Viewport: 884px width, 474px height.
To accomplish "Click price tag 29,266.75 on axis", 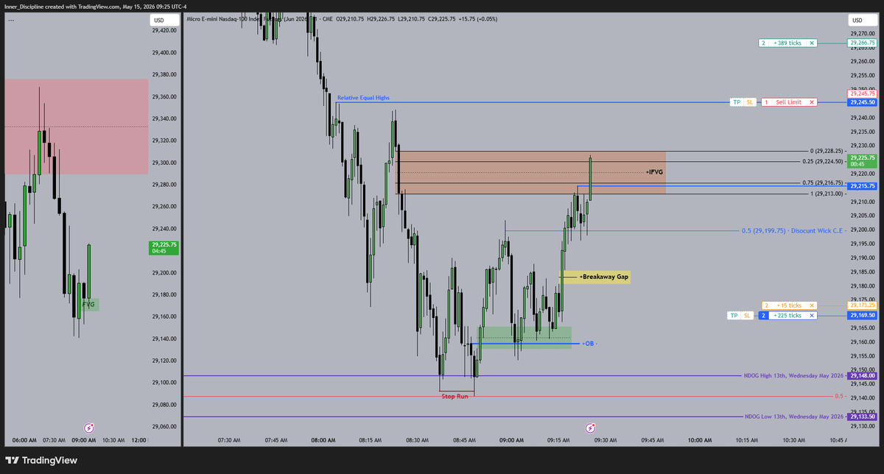I will (861, 43).
